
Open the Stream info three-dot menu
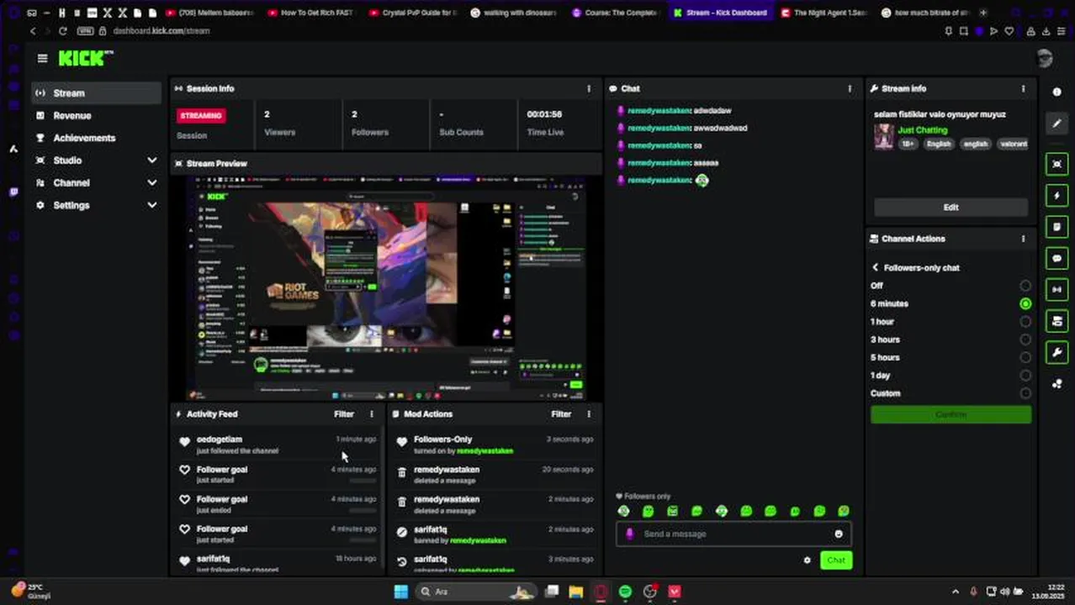click(x=1023, y=88)
